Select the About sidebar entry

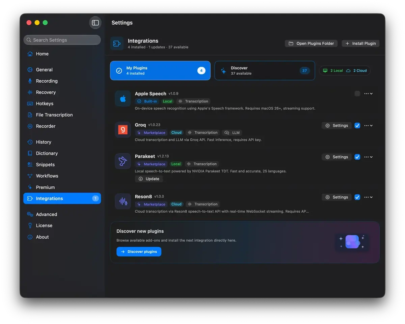[x=62, y=237]
